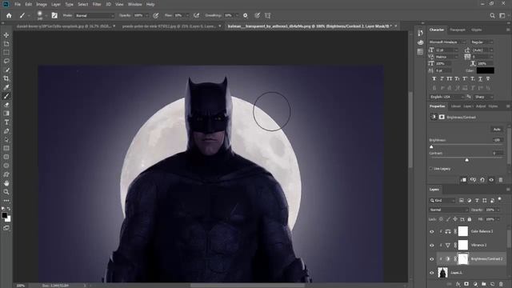The height and width of the screenshot is (288, 512).
Task: Toggle lock all in Layers panel
Action: [x=470, y=219]
